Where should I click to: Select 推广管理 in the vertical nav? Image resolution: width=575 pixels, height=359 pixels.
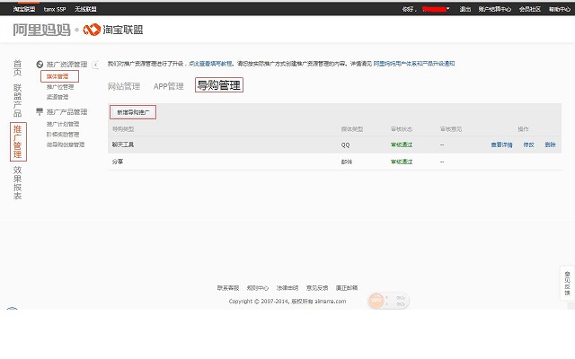click(x=18, y=142)
